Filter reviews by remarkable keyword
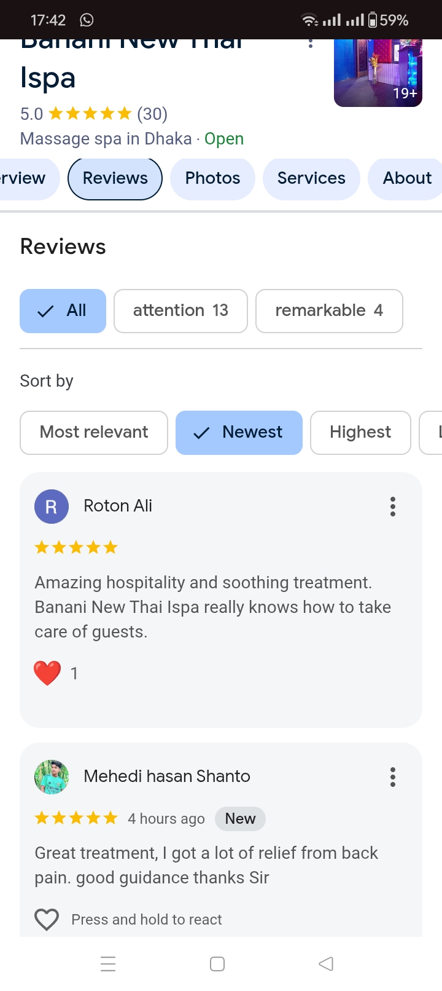Viewport: 442px width, 991px height. (329, 311)
